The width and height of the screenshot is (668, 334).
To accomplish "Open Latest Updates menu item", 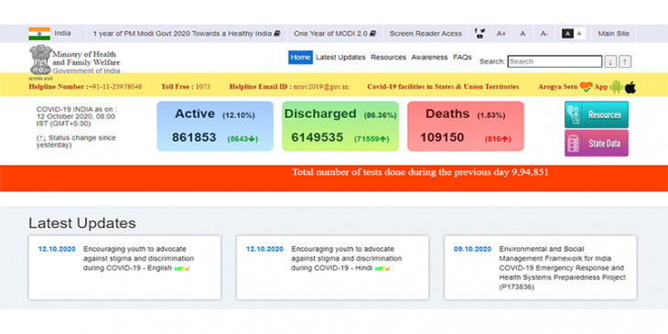I will coord(340,57).
